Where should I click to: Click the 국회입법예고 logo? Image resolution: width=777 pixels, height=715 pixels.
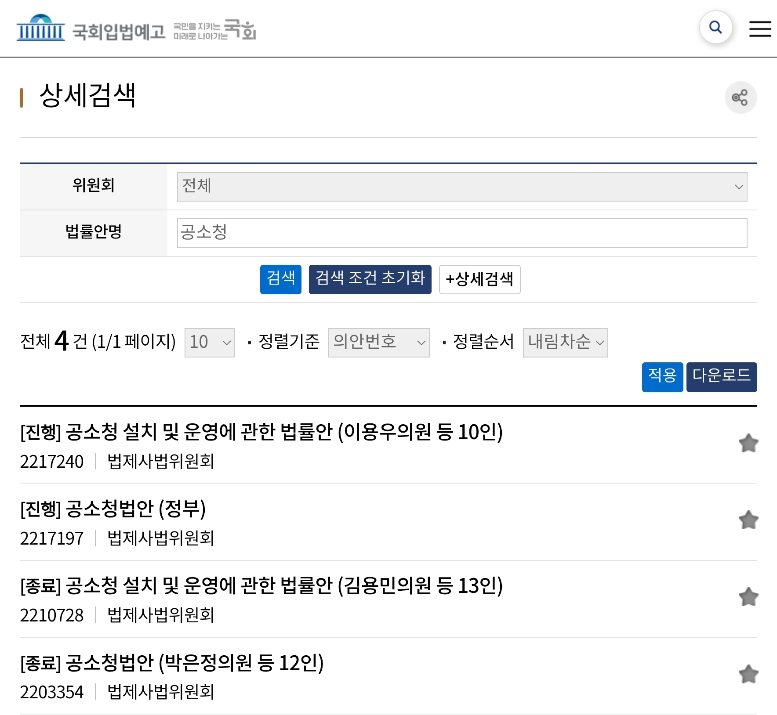tap(91, 29)
